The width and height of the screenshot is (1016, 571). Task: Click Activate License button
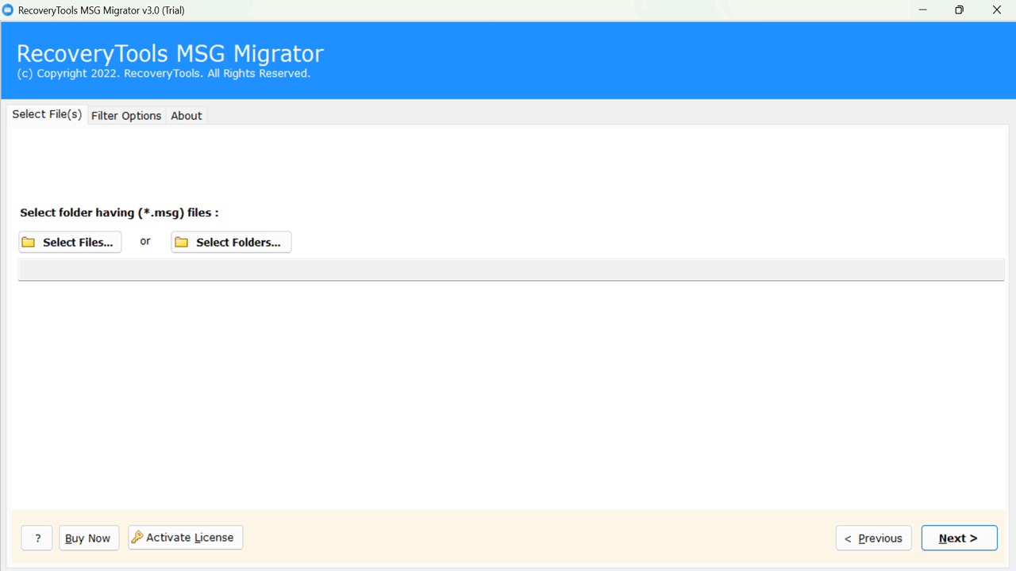pos(186,537)
